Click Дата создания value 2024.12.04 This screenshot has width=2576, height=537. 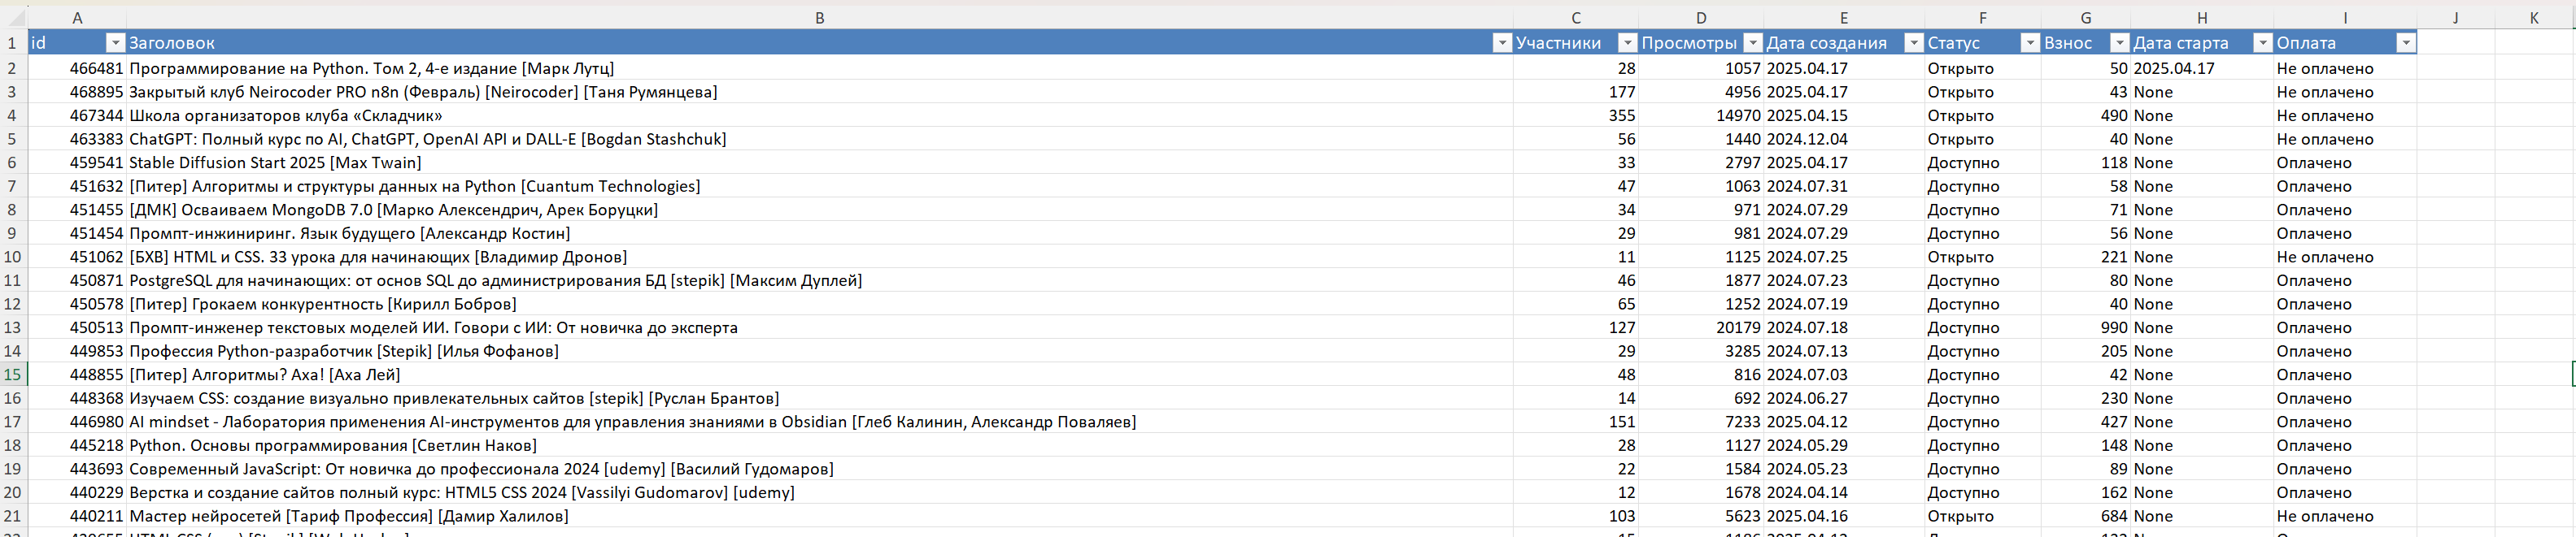[x=1844, y=139]
